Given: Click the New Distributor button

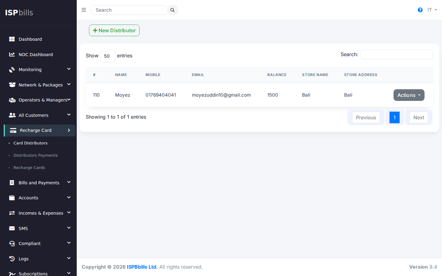Looking at the screenshot, I should (114, 30).
